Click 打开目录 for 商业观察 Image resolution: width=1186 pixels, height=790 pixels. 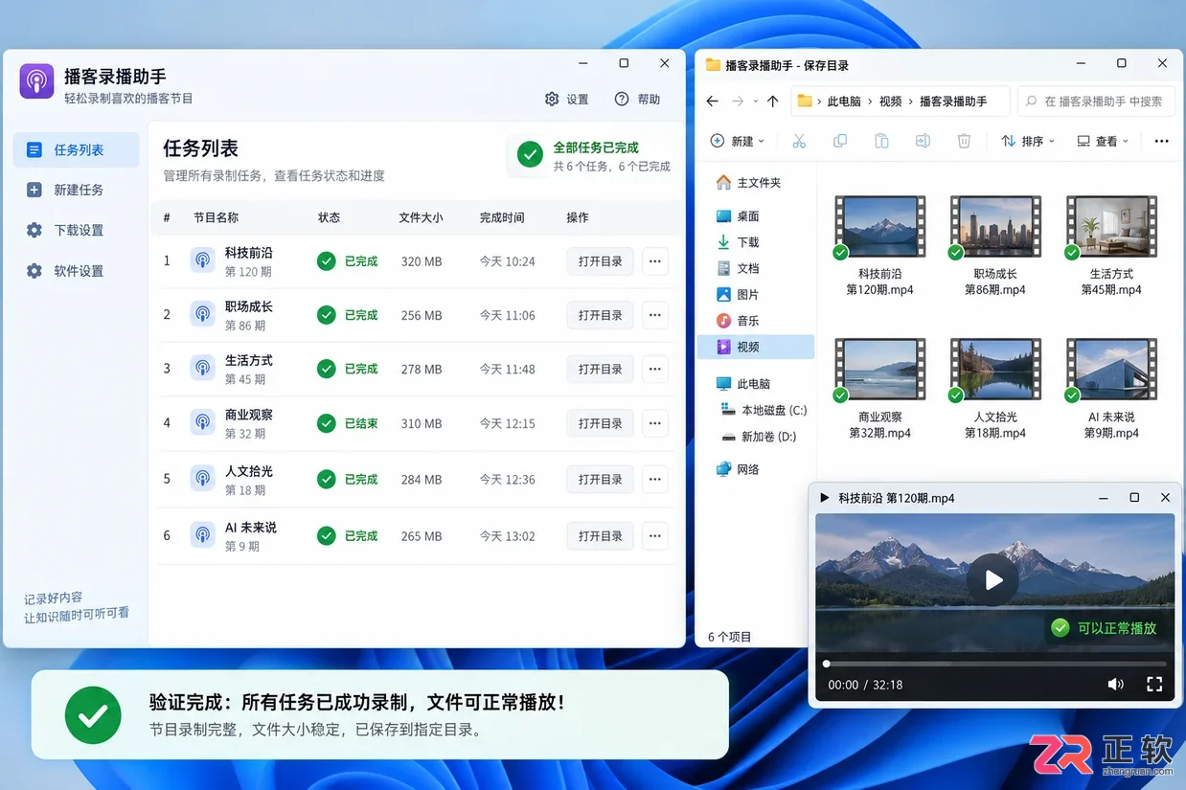600,423
